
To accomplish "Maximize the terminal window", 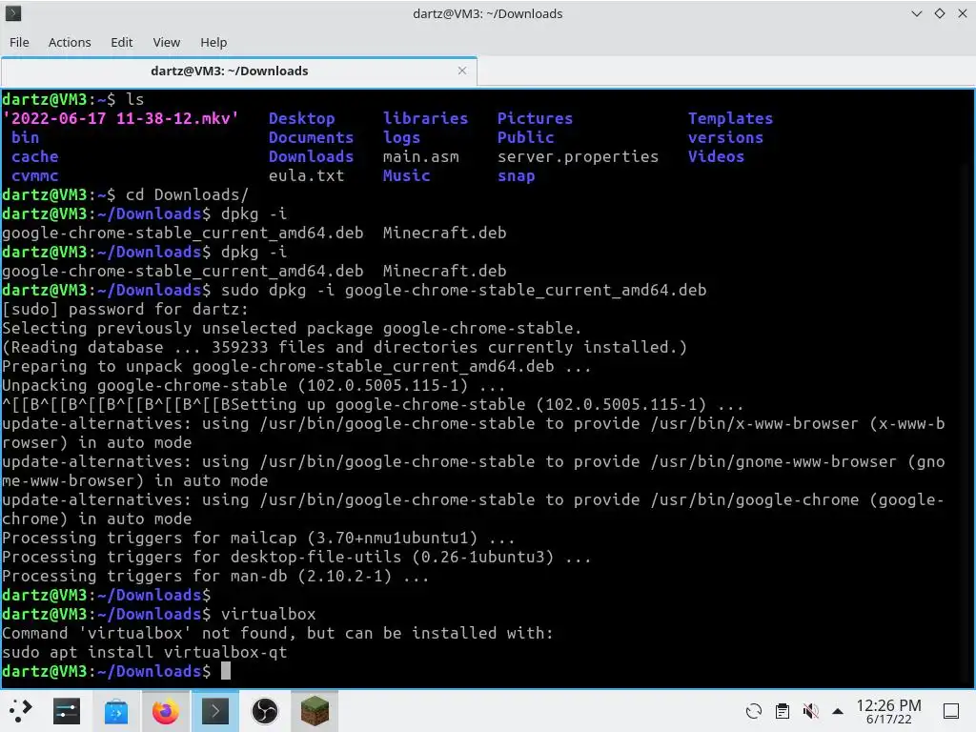I will pyautogui.click(x=939, y=13).
